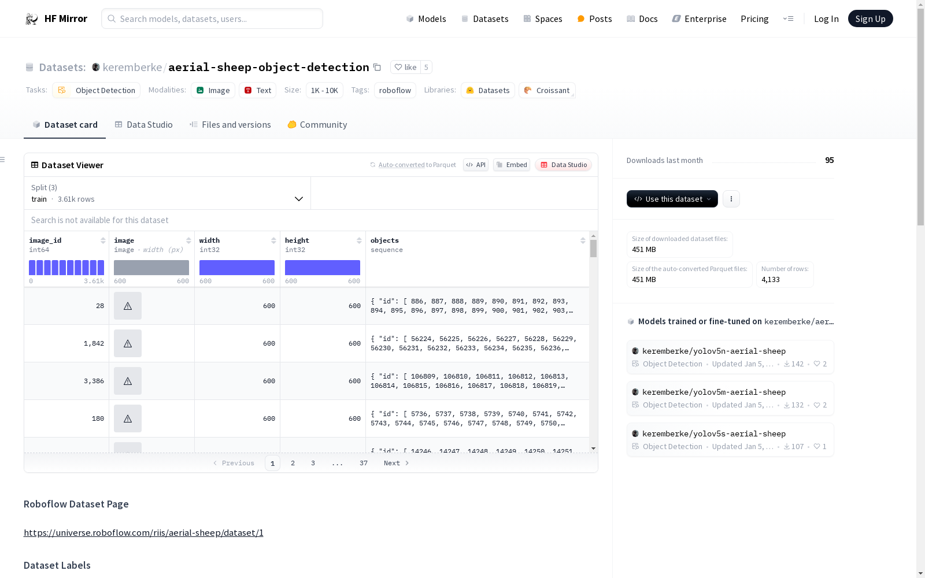This screenshot has width=925, height=578.
Task: Select Datasets library tag
Action: [x=488, y=90]
